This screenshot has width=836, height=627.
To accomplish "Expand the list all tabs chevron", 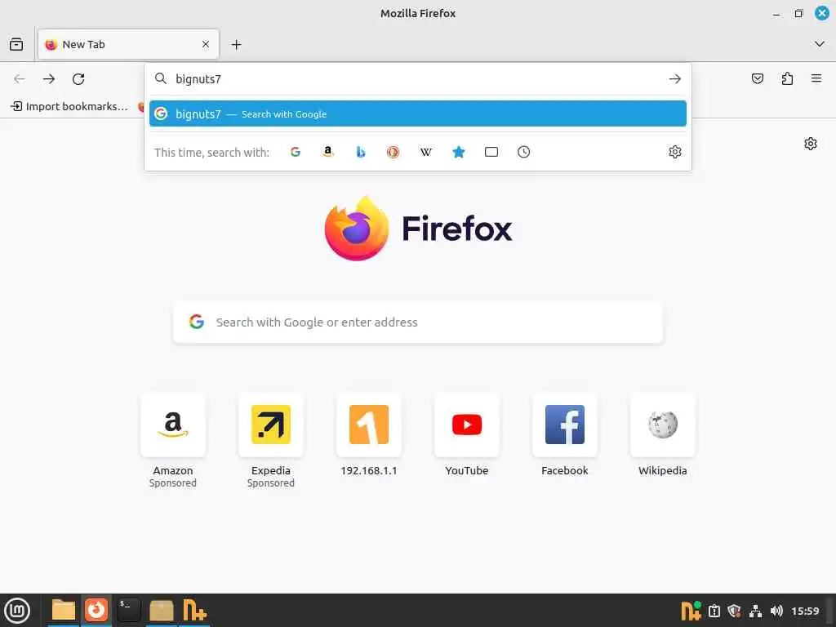I will click(x=820, y=44).
